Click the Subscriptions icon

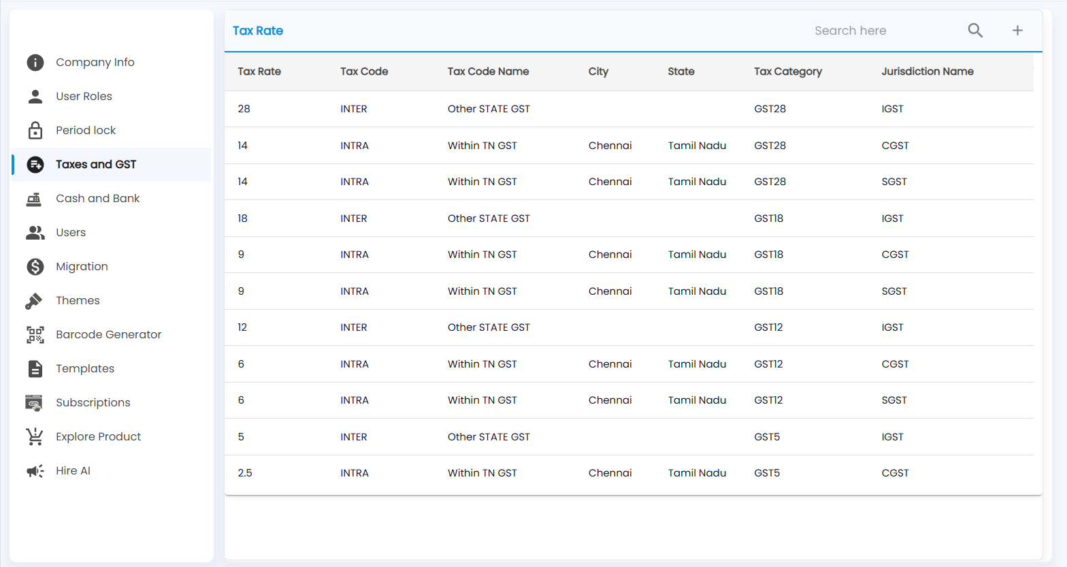pyautogui.click(x=34, y=403)
